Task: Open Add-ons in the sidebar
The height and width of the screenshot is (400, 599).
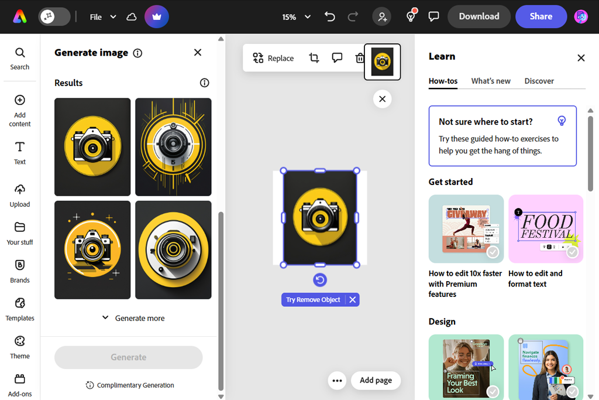Action: pyautogui.click(x=20, y=385)
